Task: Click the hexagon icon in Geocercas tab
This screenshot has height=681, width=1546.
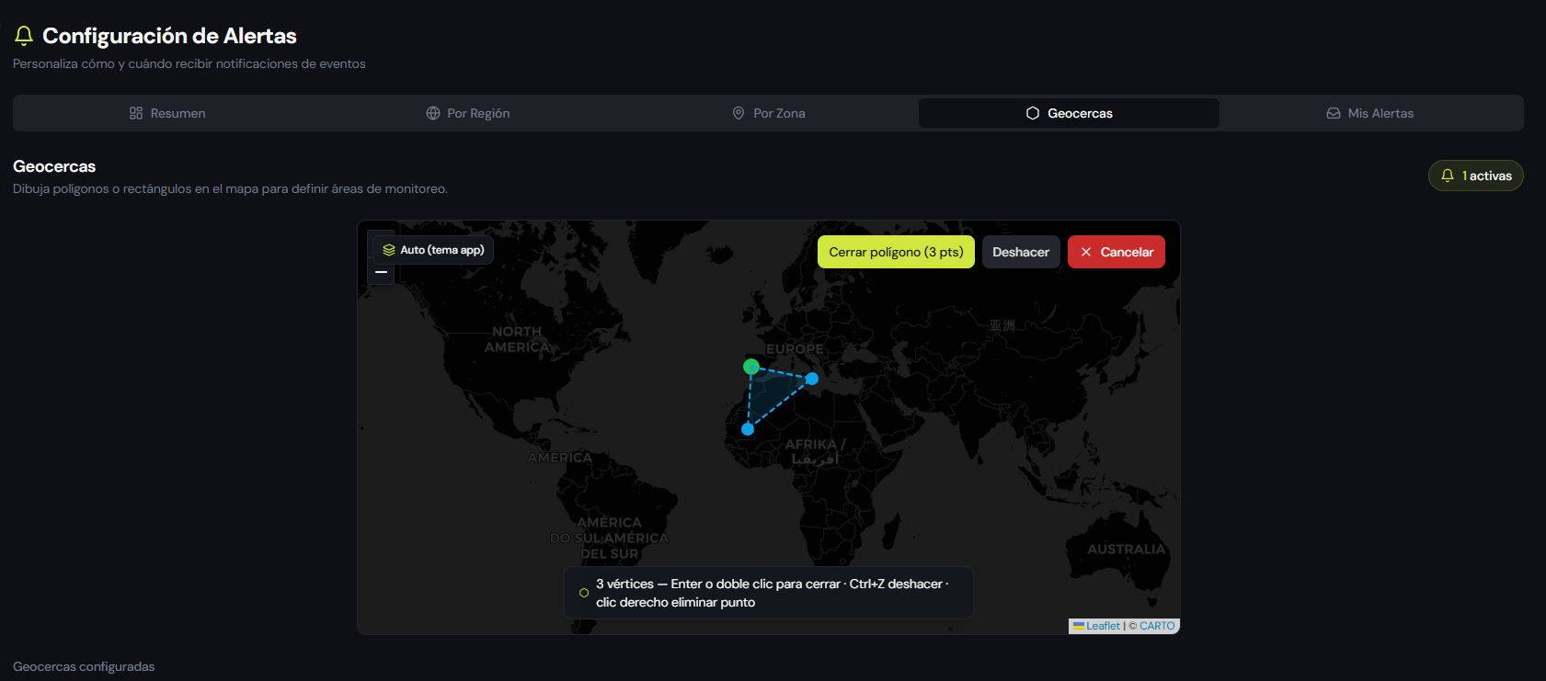Action: pyautogui.click(x=1033, y=113)
